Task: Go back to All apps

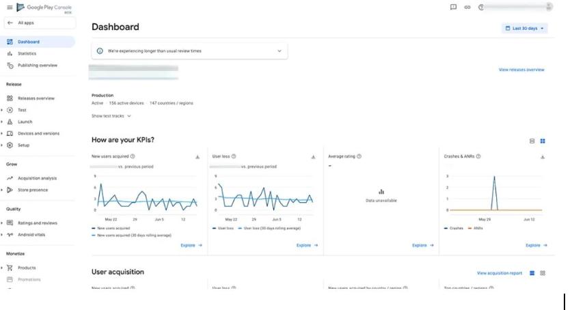Action: coord(27,23)
